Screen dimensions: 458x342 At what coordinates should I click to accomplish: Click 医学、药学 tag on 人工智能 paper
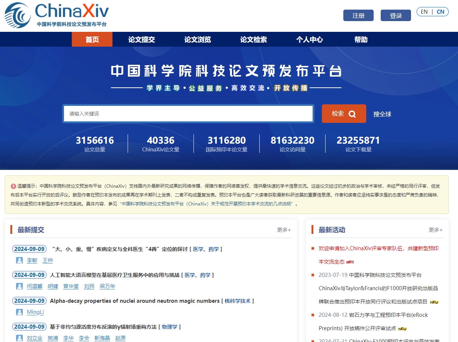click(x=198, y=275)
